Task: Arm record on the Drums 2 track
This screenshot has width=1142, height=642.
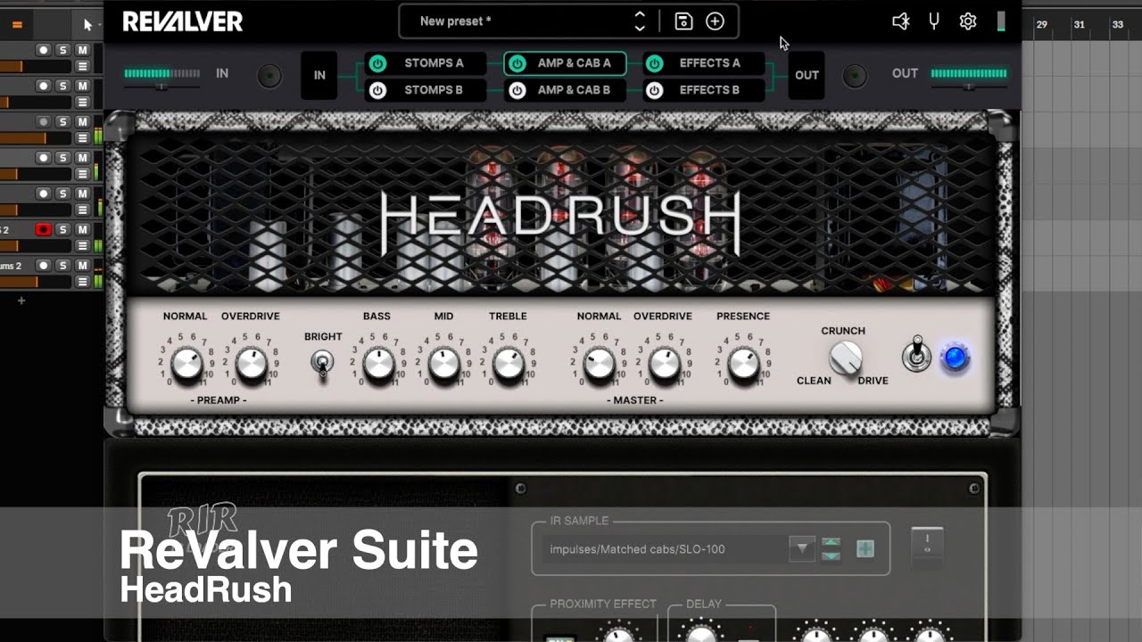Action: [43, 266]
